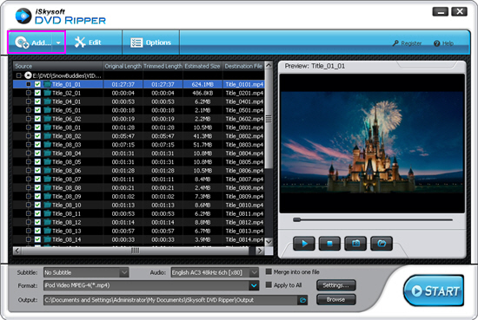Click the Estimated Size column header

point(202,66)
